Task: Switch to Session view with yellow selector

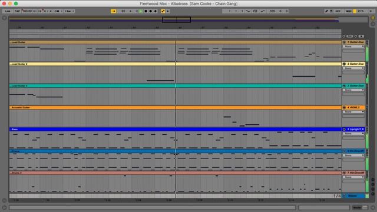Action: click(x=373, y=18)
